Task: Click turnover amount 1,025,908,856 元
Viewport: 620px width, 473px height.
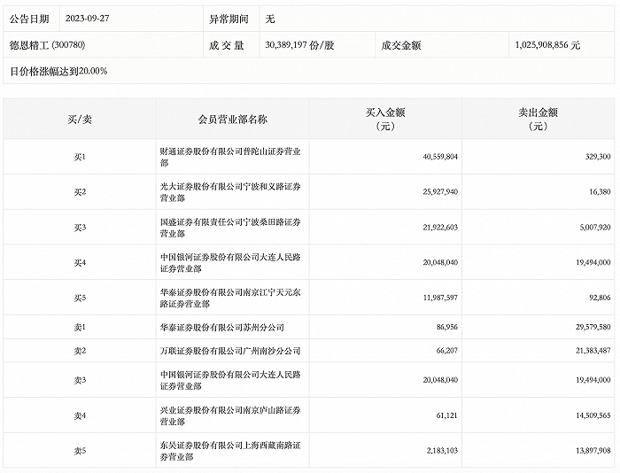Action: tap(547, 45)
